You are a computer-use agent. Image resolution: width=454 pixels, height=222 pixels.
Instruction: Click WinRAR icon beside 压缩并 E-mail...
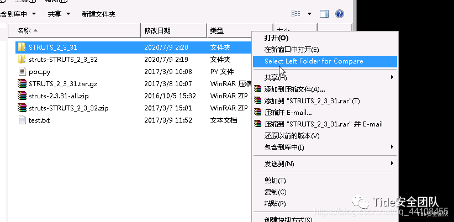coord(257,112)
